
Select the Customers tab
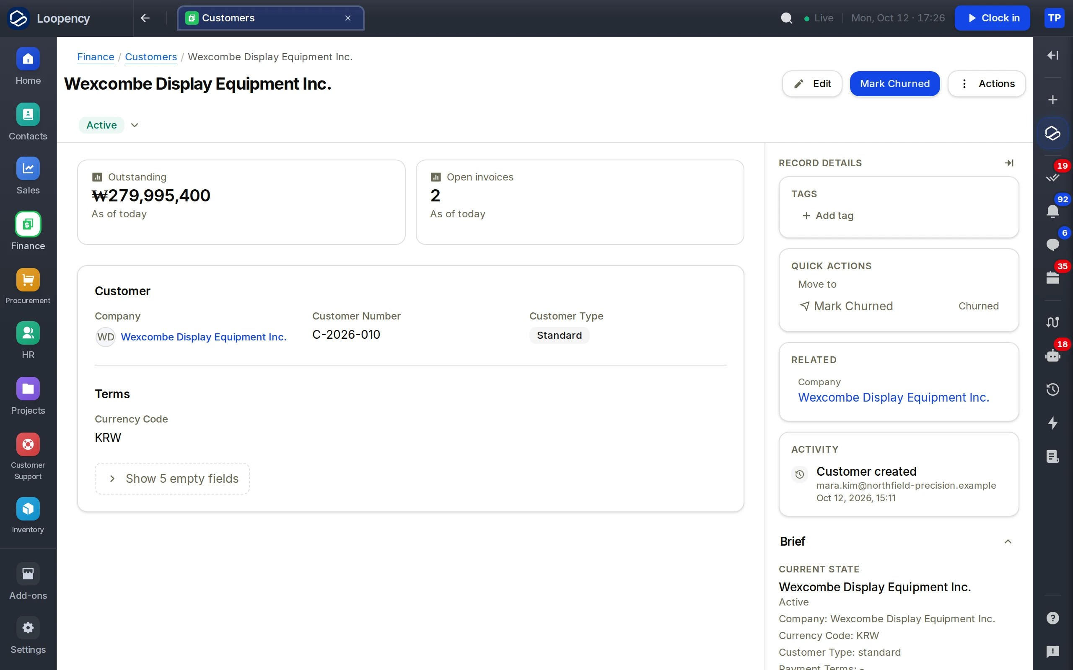pyautogui.click(x=270, y=18)
